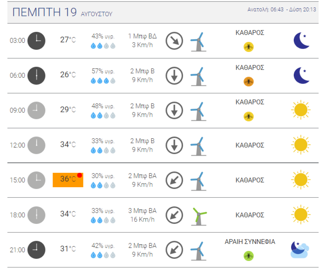Click the 3 Μπφ ΒΑ wind text
This screenshot has width=326, height=271.
click(x=142, y=211)
